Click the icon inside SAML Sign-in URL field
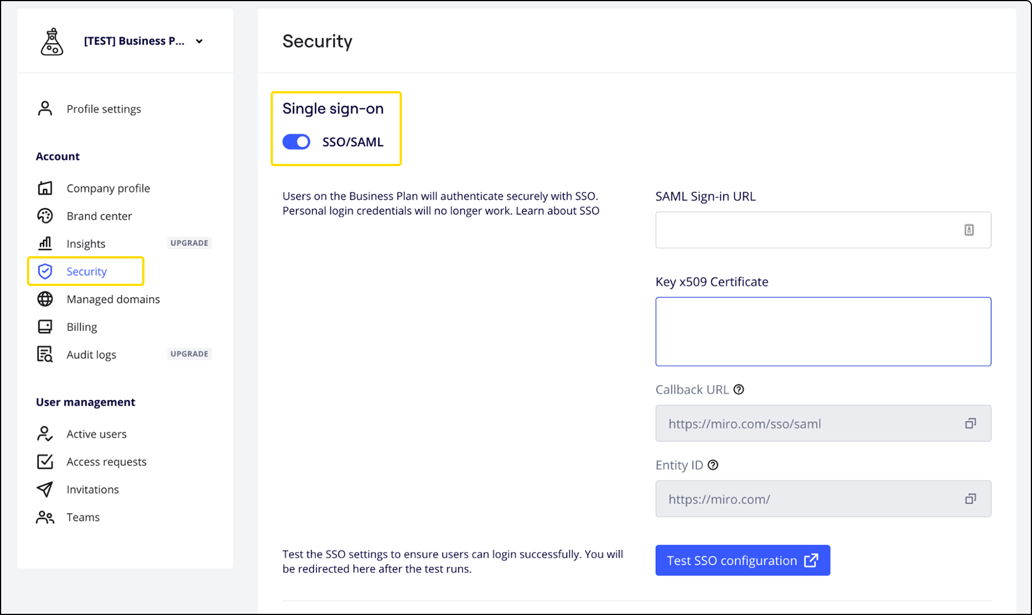The width and height of the screenshot is (1032, 615). coord(969,230)
